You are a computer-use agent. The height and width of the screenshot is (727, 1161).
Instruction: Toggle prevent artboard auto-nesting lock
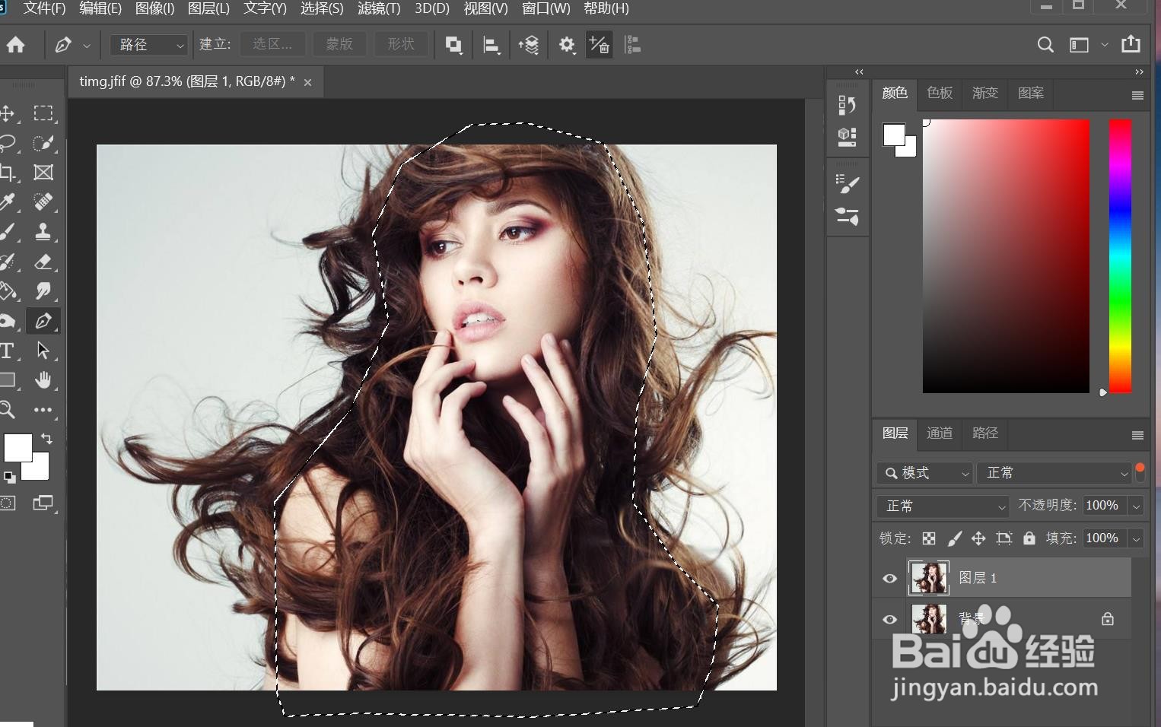pyautogui.click(x=1004, y=538)
